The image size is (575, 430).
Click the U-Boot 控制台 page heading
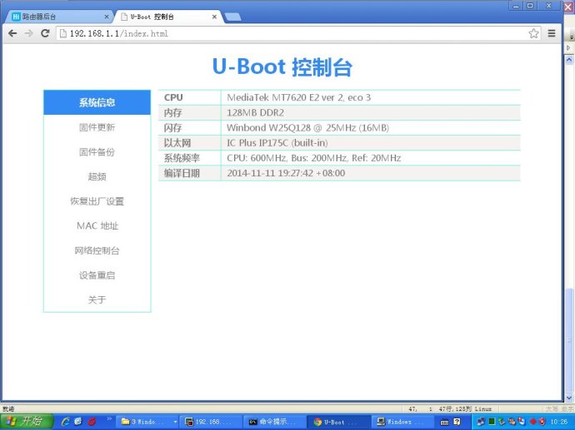(x=282, y=67)
